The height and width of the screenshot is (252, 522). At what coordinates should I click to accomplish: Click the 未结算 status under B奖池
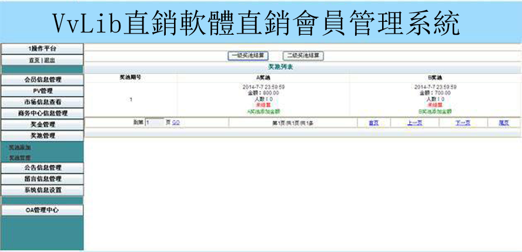click(x=435, y=105)
